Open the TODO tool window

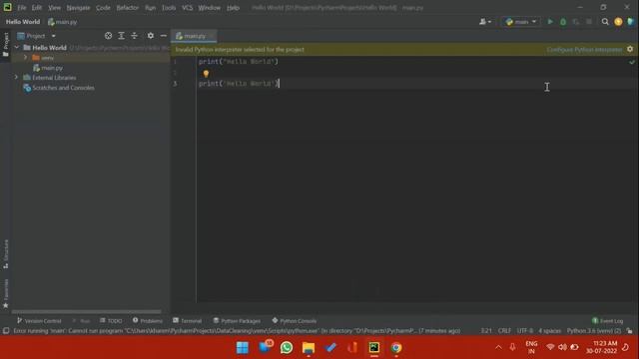111,321
